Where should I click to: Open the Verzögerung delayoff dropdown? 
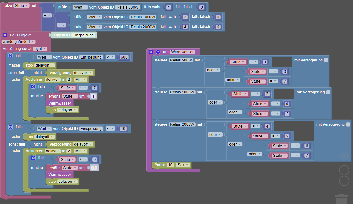83,144
